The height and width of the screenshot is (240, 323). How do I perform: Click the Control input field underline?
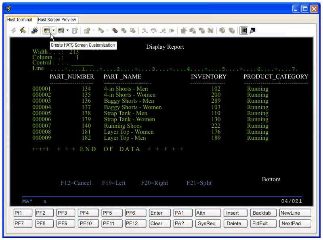82,64
